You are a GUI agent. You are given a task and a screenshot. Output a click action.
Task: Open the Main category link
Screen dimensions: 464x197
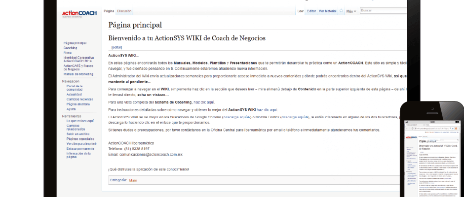click(x=133, y=180)
